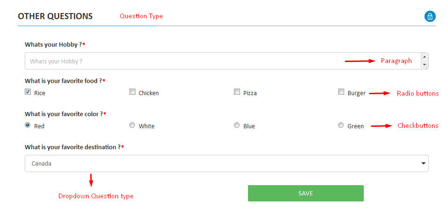
Task: Select the Red color radio button
Action: pyautogui.click(x=28, y=125)
